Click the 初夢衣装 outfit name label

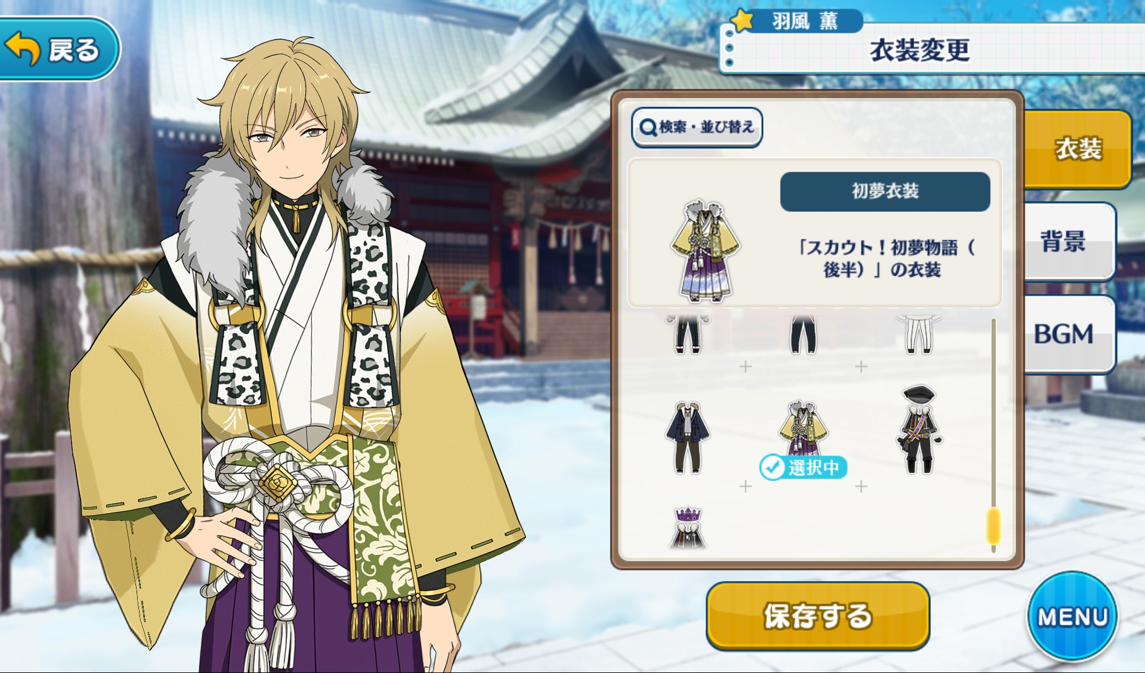(885, 192)
